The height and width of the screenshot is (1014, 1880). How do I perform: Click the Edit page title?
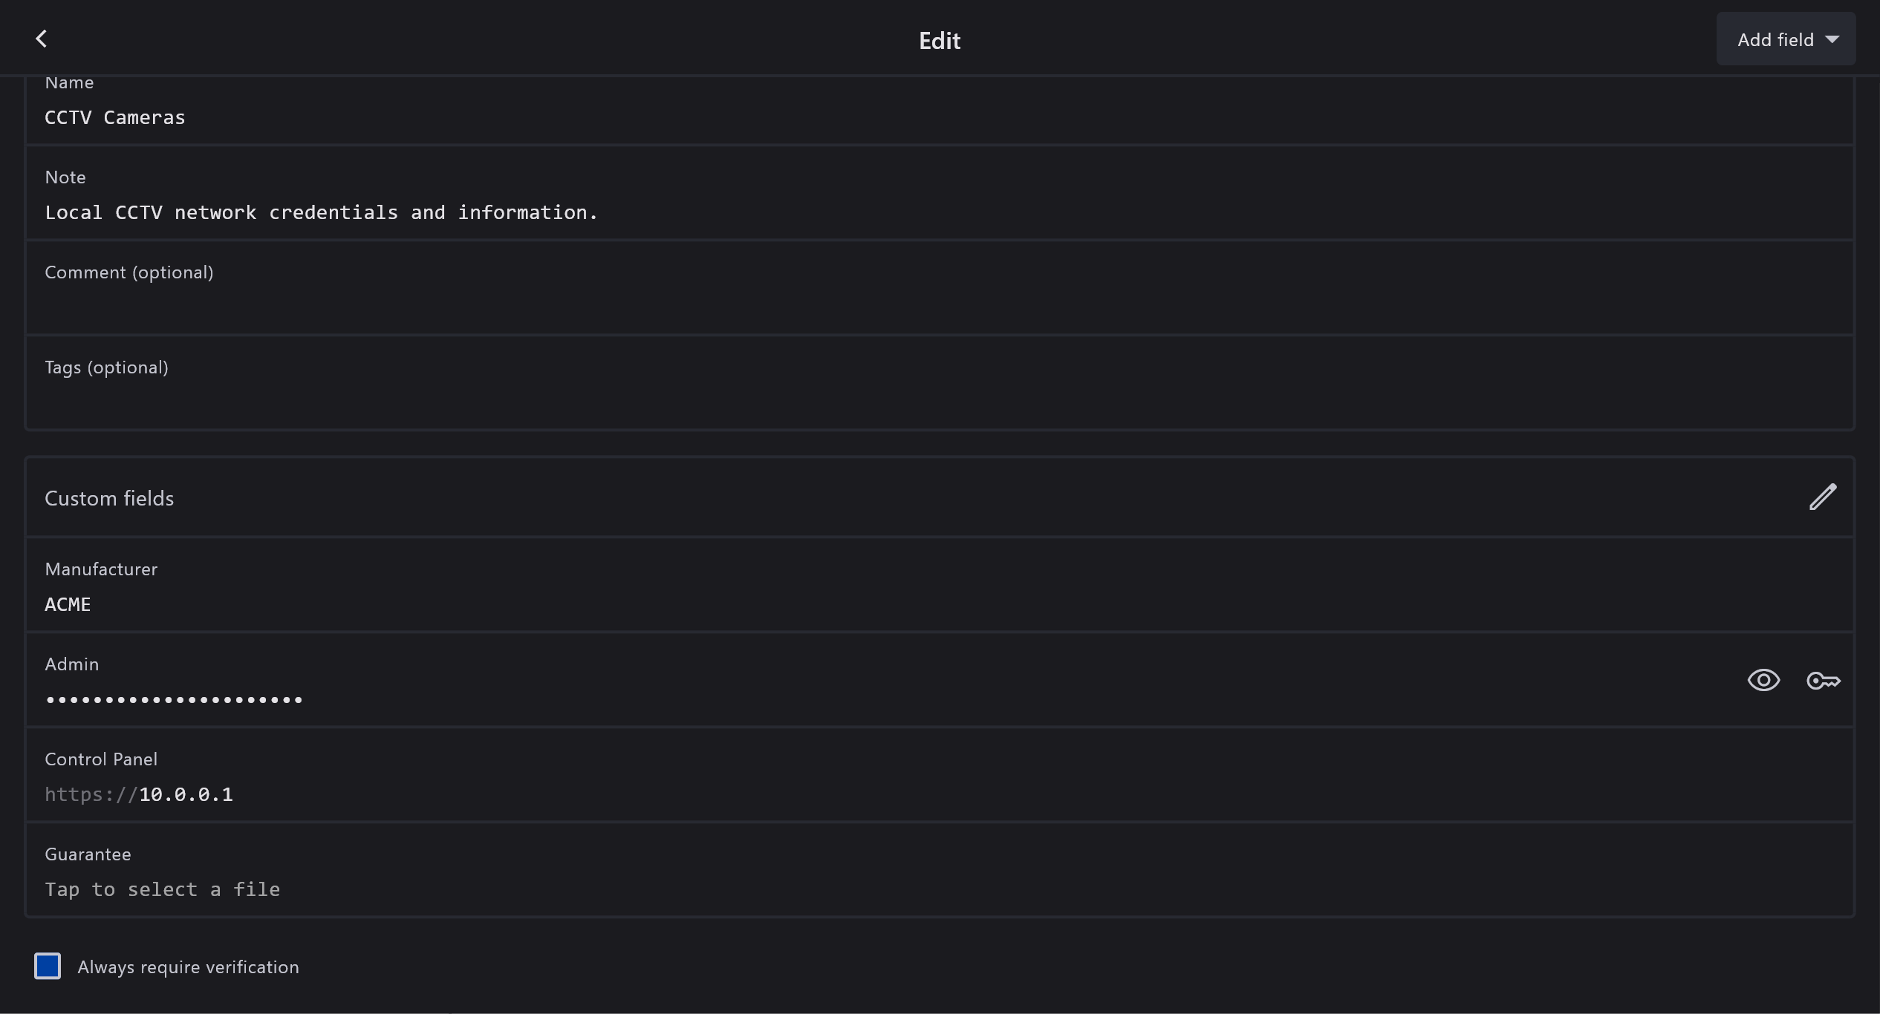(939, 40)
